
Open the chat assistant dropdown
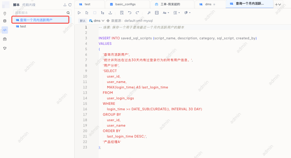[x=188, y=13]
